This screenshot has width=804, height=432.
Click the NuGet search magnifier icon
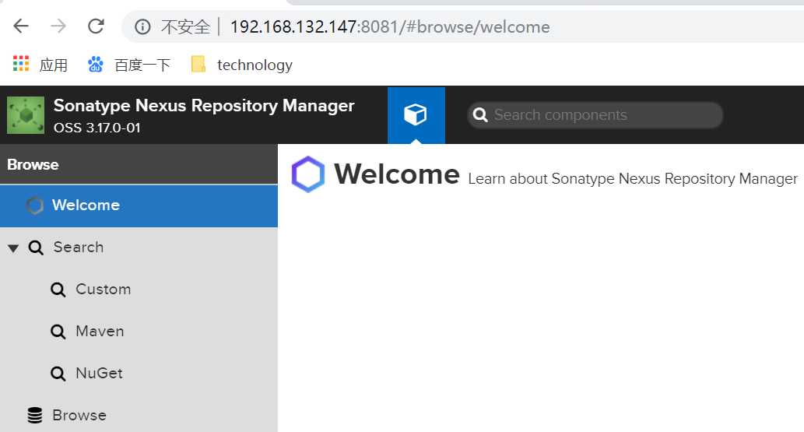click(58, 374)
